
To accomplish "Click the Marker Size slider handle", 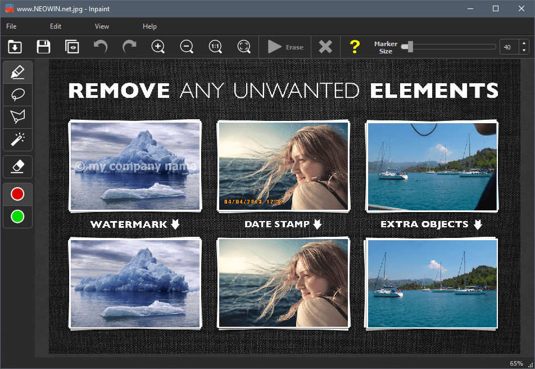I will coord(410,47).
